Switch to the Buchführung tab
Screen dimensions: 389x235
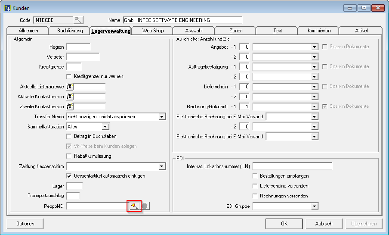click(x=70, y=31)
